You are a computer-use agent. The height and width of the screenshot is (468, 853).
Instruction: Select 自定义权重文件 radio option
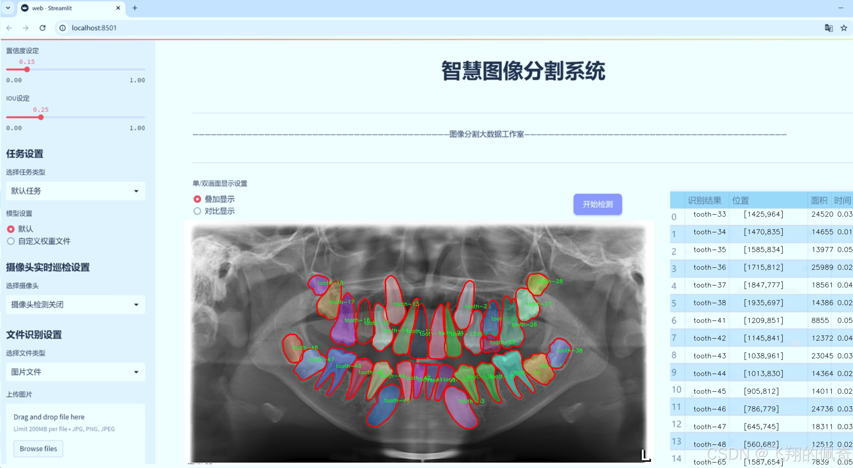point(39,241)
